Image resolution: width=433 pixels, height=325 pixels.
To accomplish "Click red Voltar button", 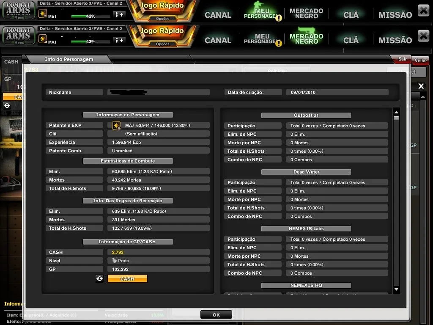I will click(420, 61).
